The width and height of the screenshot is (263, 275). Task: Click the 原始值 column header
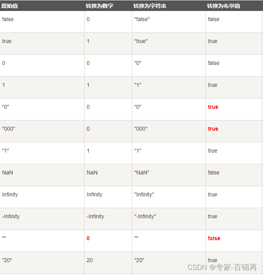click(10, 6)
